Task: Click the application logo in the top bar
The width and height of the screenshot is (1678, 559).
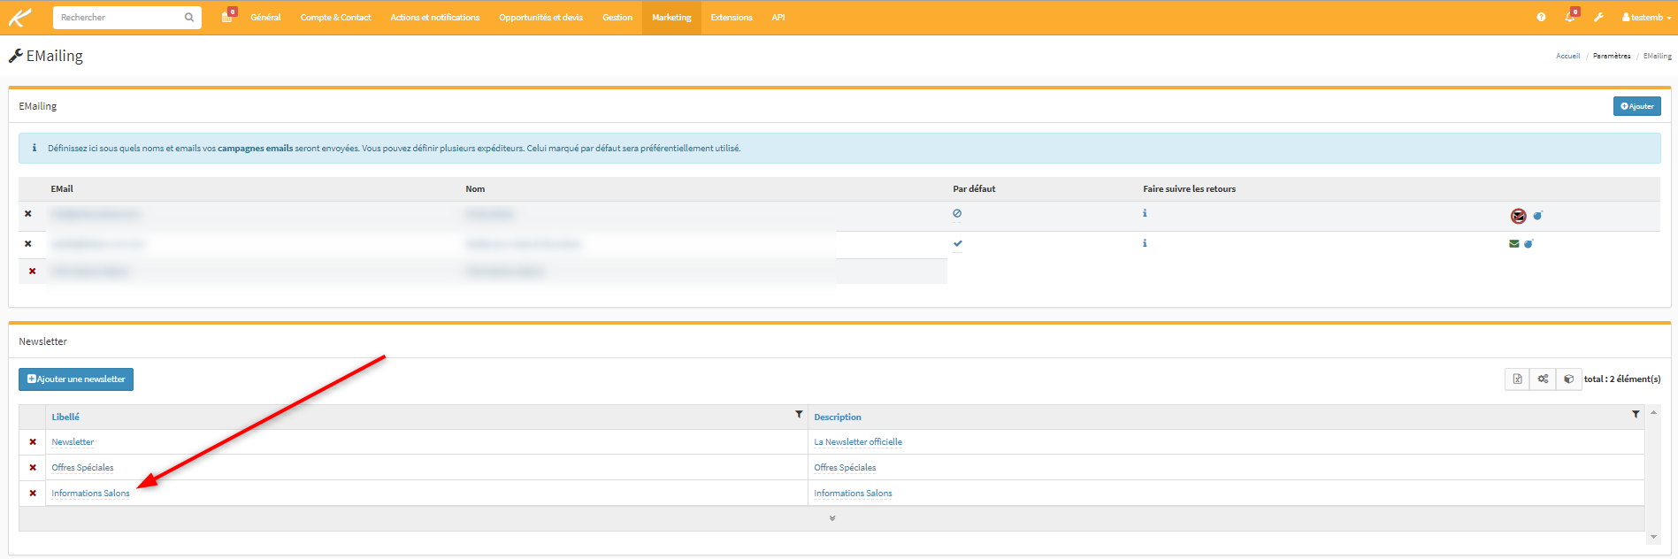Action: pos(20,17)
